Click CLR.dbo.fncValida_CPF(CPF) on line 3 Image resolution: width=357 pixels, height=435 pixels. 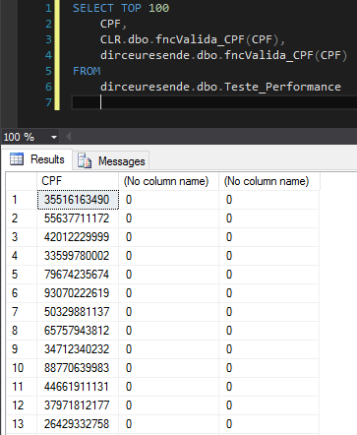189,39
